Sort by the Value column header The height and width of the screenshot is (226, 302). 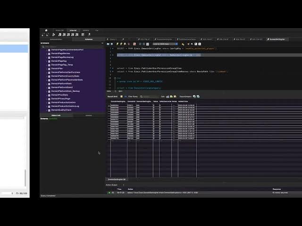[156, 102]
